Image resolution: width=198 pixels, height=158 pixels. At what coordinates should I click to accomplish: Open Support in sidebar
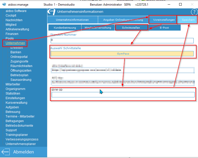(11, 130)
